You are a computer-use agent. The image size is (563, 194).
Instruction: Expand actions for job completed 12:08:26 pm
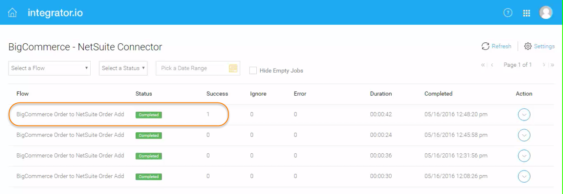click(524, 176)
